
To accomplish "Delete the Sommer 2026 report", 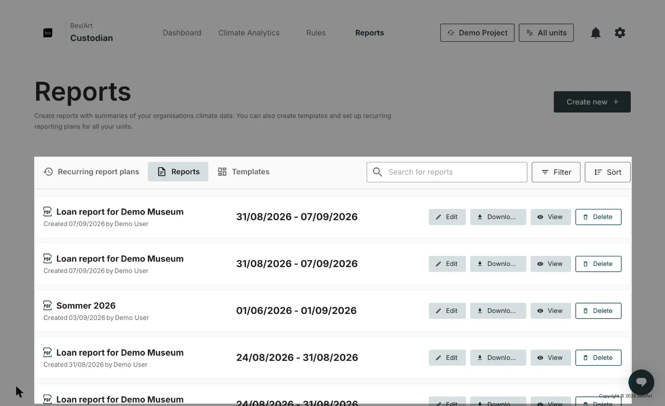I will click(x=598, y=311).
